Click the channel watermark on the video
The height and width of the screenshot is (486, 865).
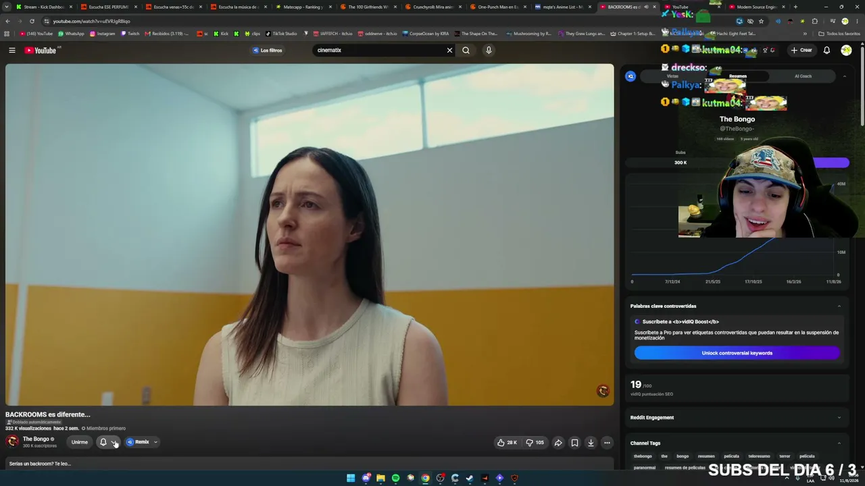pyautogui.click(x=603, y=391)
